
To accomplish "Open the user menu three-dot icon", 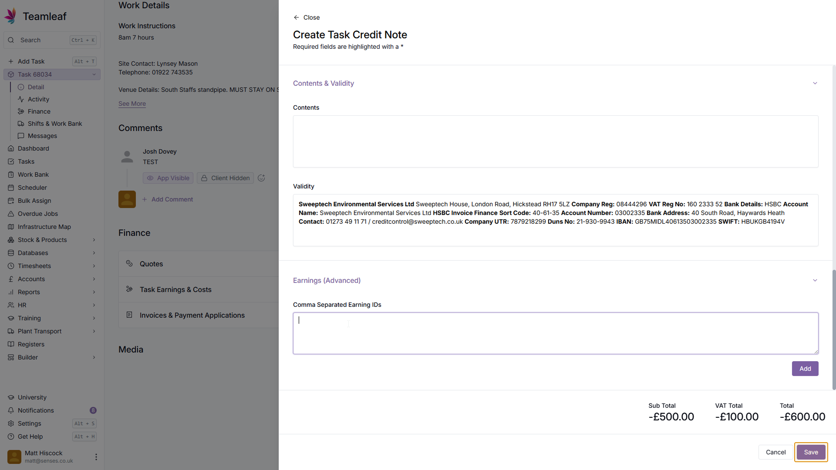I will point(96,457).
